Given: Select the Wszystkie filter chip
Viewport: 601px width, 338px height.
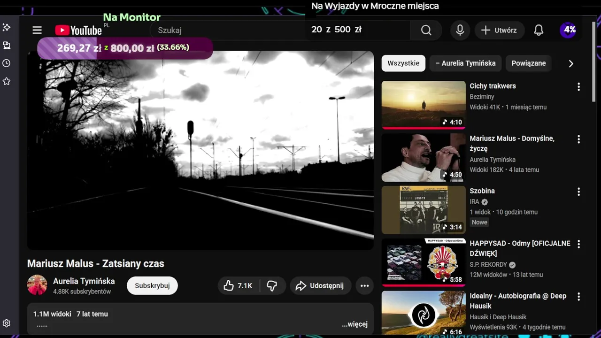Looking at the screenshot, I should point(403,63).
